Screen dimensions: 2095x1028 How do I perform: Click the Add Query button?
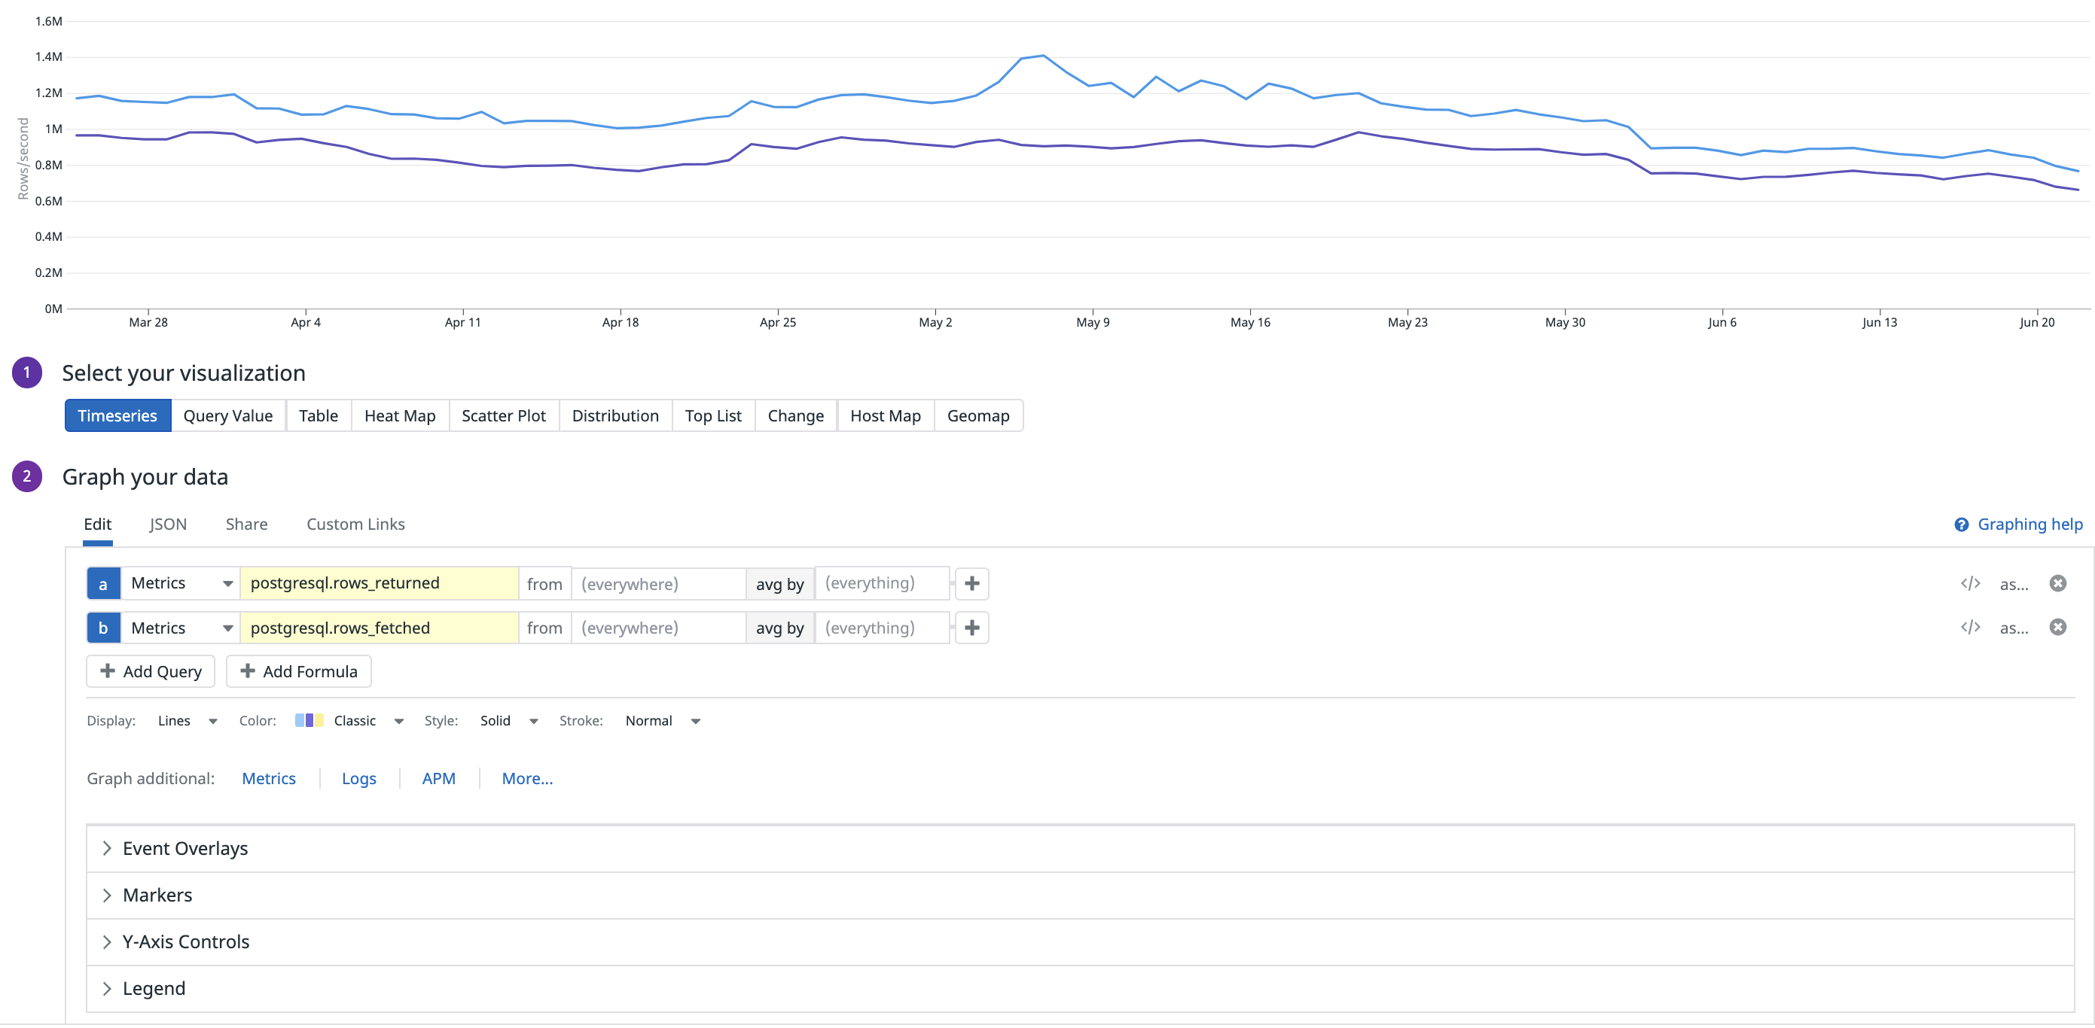coord(151,671)
